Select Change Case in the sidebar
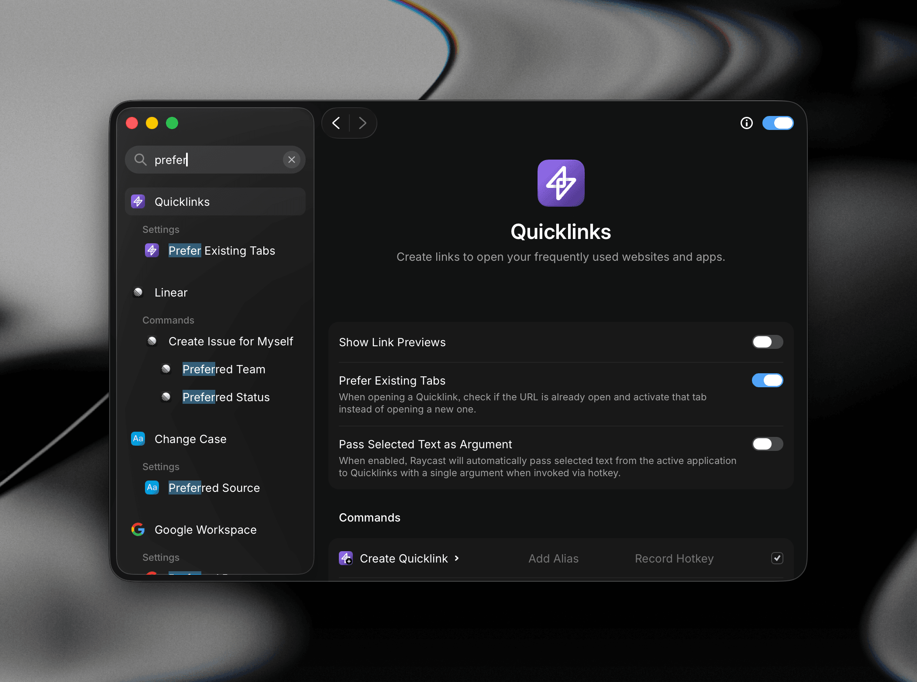Image resolution: width=917 pixels, height=682 pixels. (x=215, y=439)
